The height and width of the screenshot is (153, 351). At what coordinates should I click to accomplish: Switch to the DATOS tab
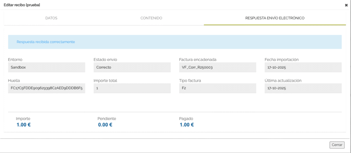[51, 18]
